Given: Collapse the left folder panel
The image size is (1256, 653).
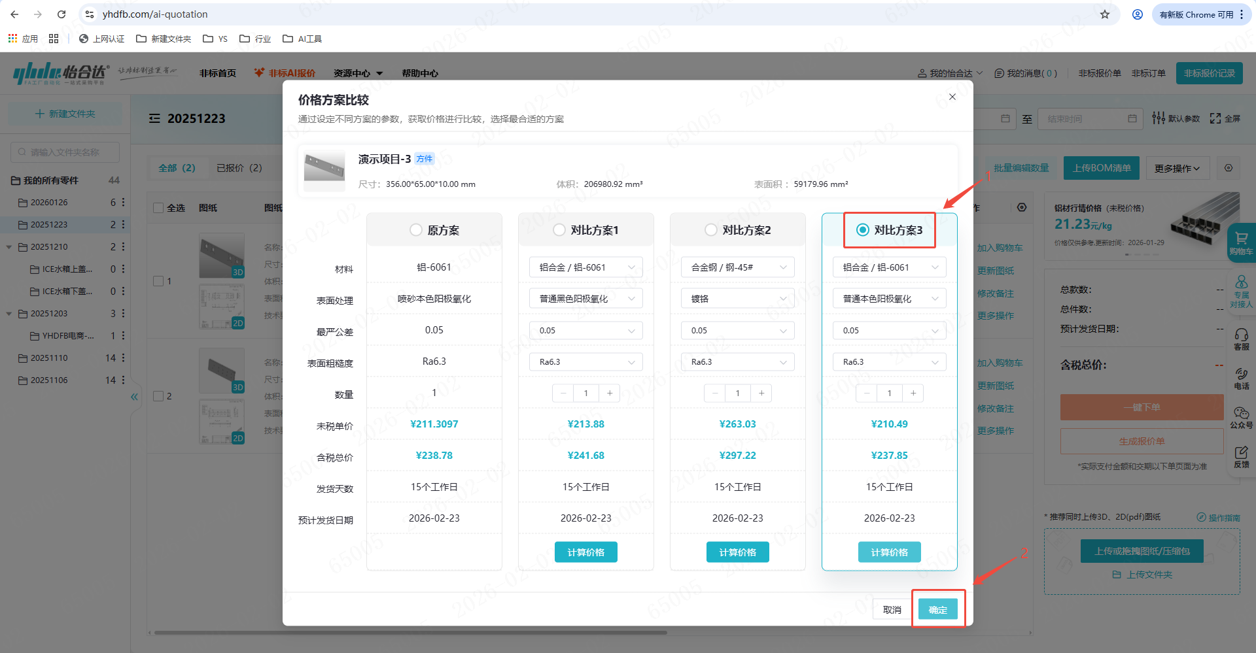Looking at the screenshot, I should click(x=134, y=396).
